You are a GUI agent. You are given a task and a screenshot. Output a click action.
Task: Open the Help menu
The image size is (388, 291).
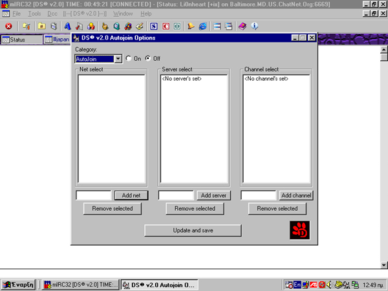point(146,14)
